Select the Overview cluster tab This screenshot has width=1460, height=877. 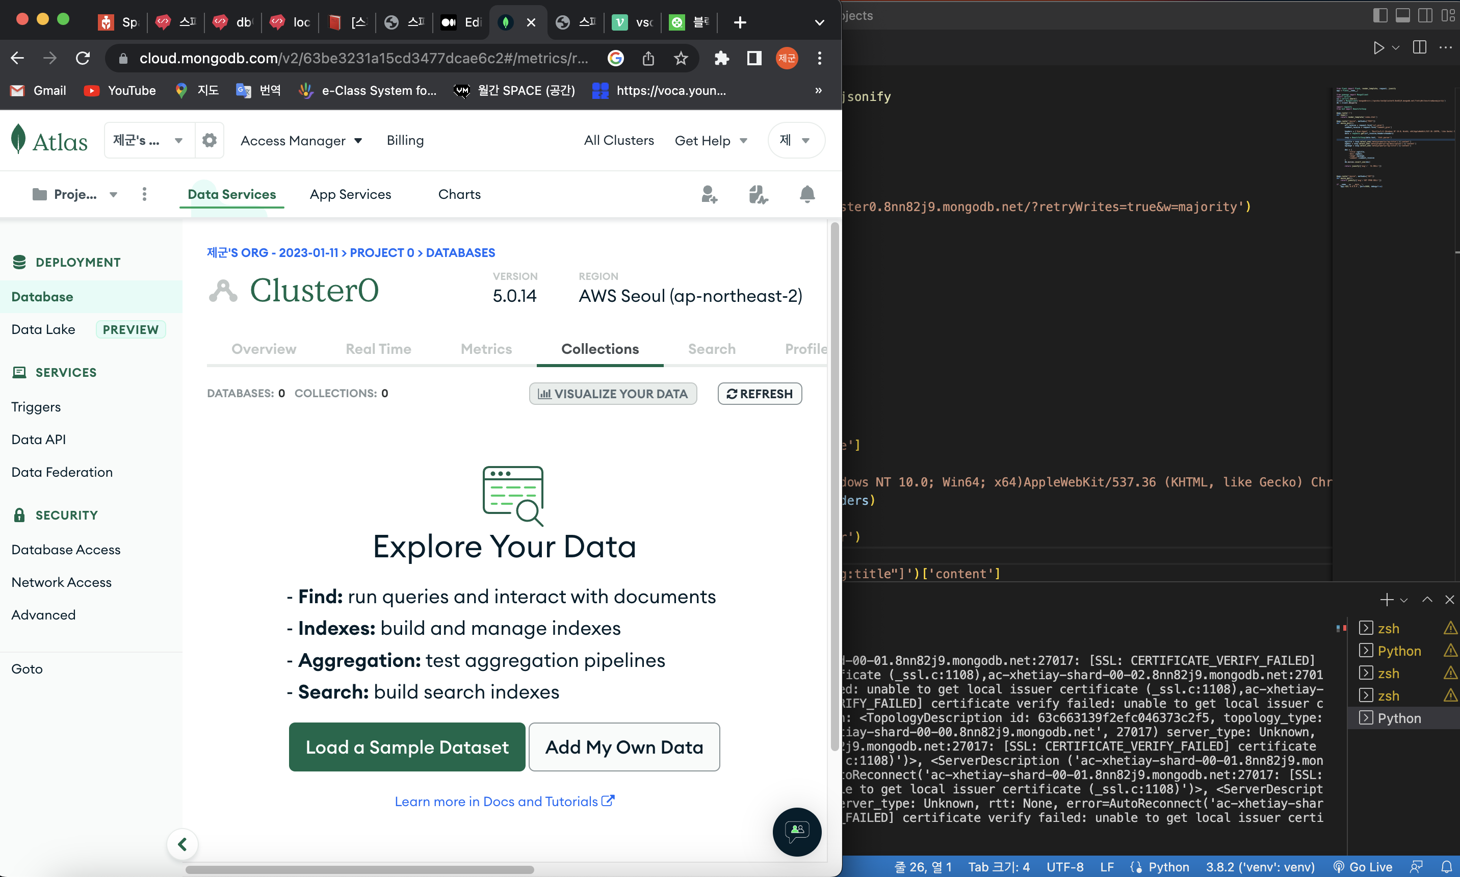click(x=264, y=349)
